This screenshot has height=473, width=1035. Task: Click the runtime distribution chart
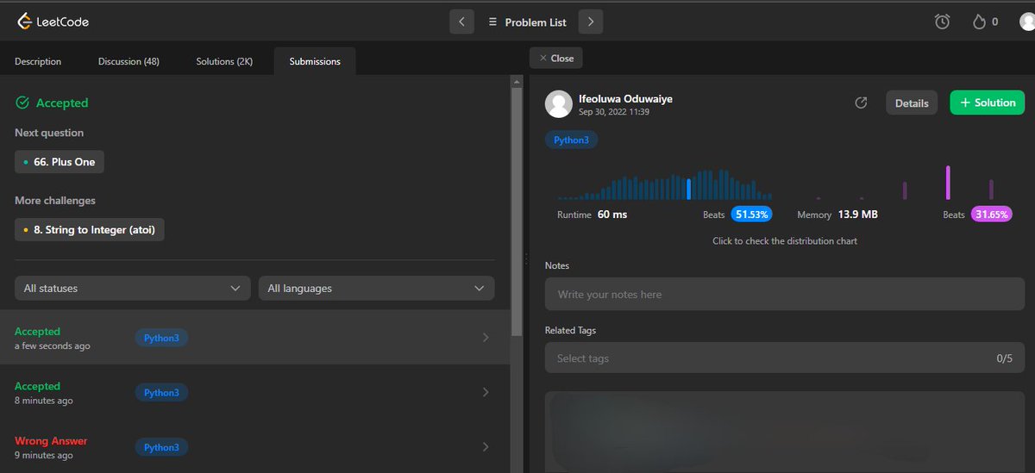(665, 184)
